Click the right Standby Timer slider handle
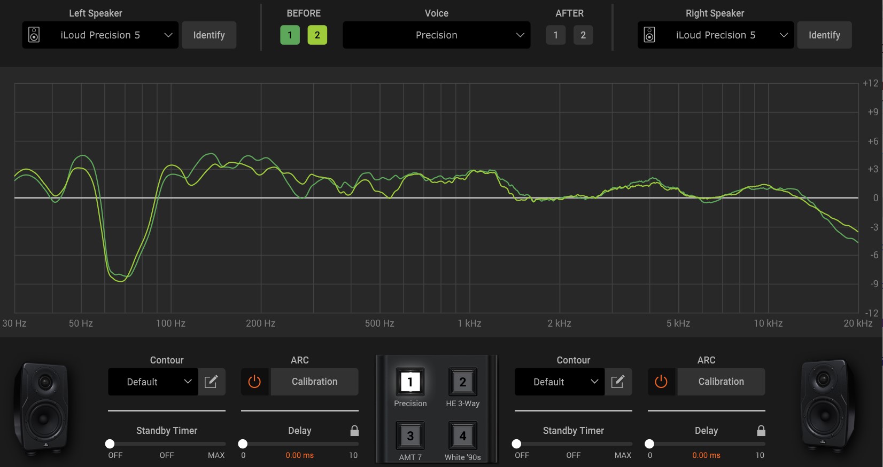883x467 pixels. [x=517, y=444]
